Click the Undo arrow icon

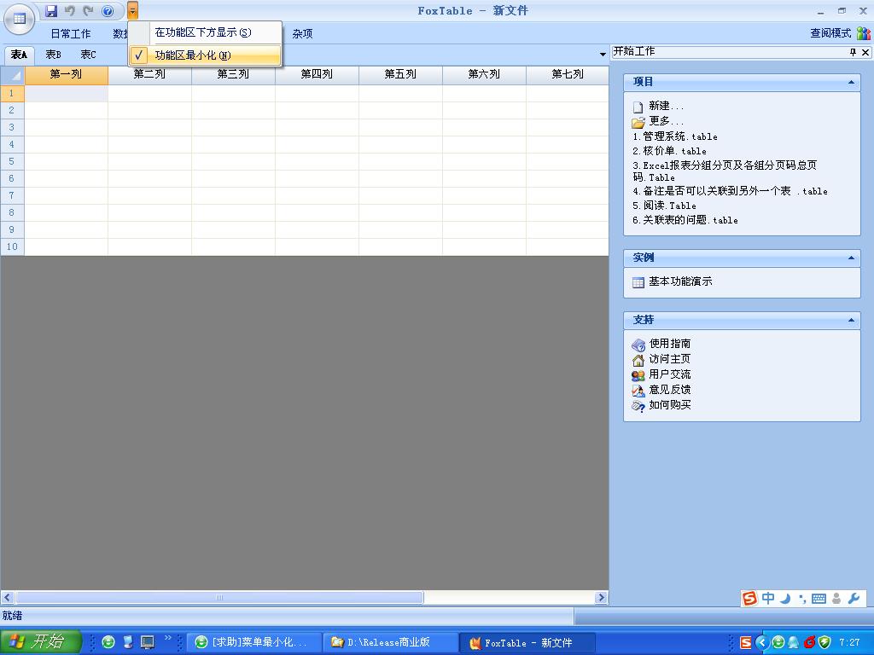(x=70, y=10)
